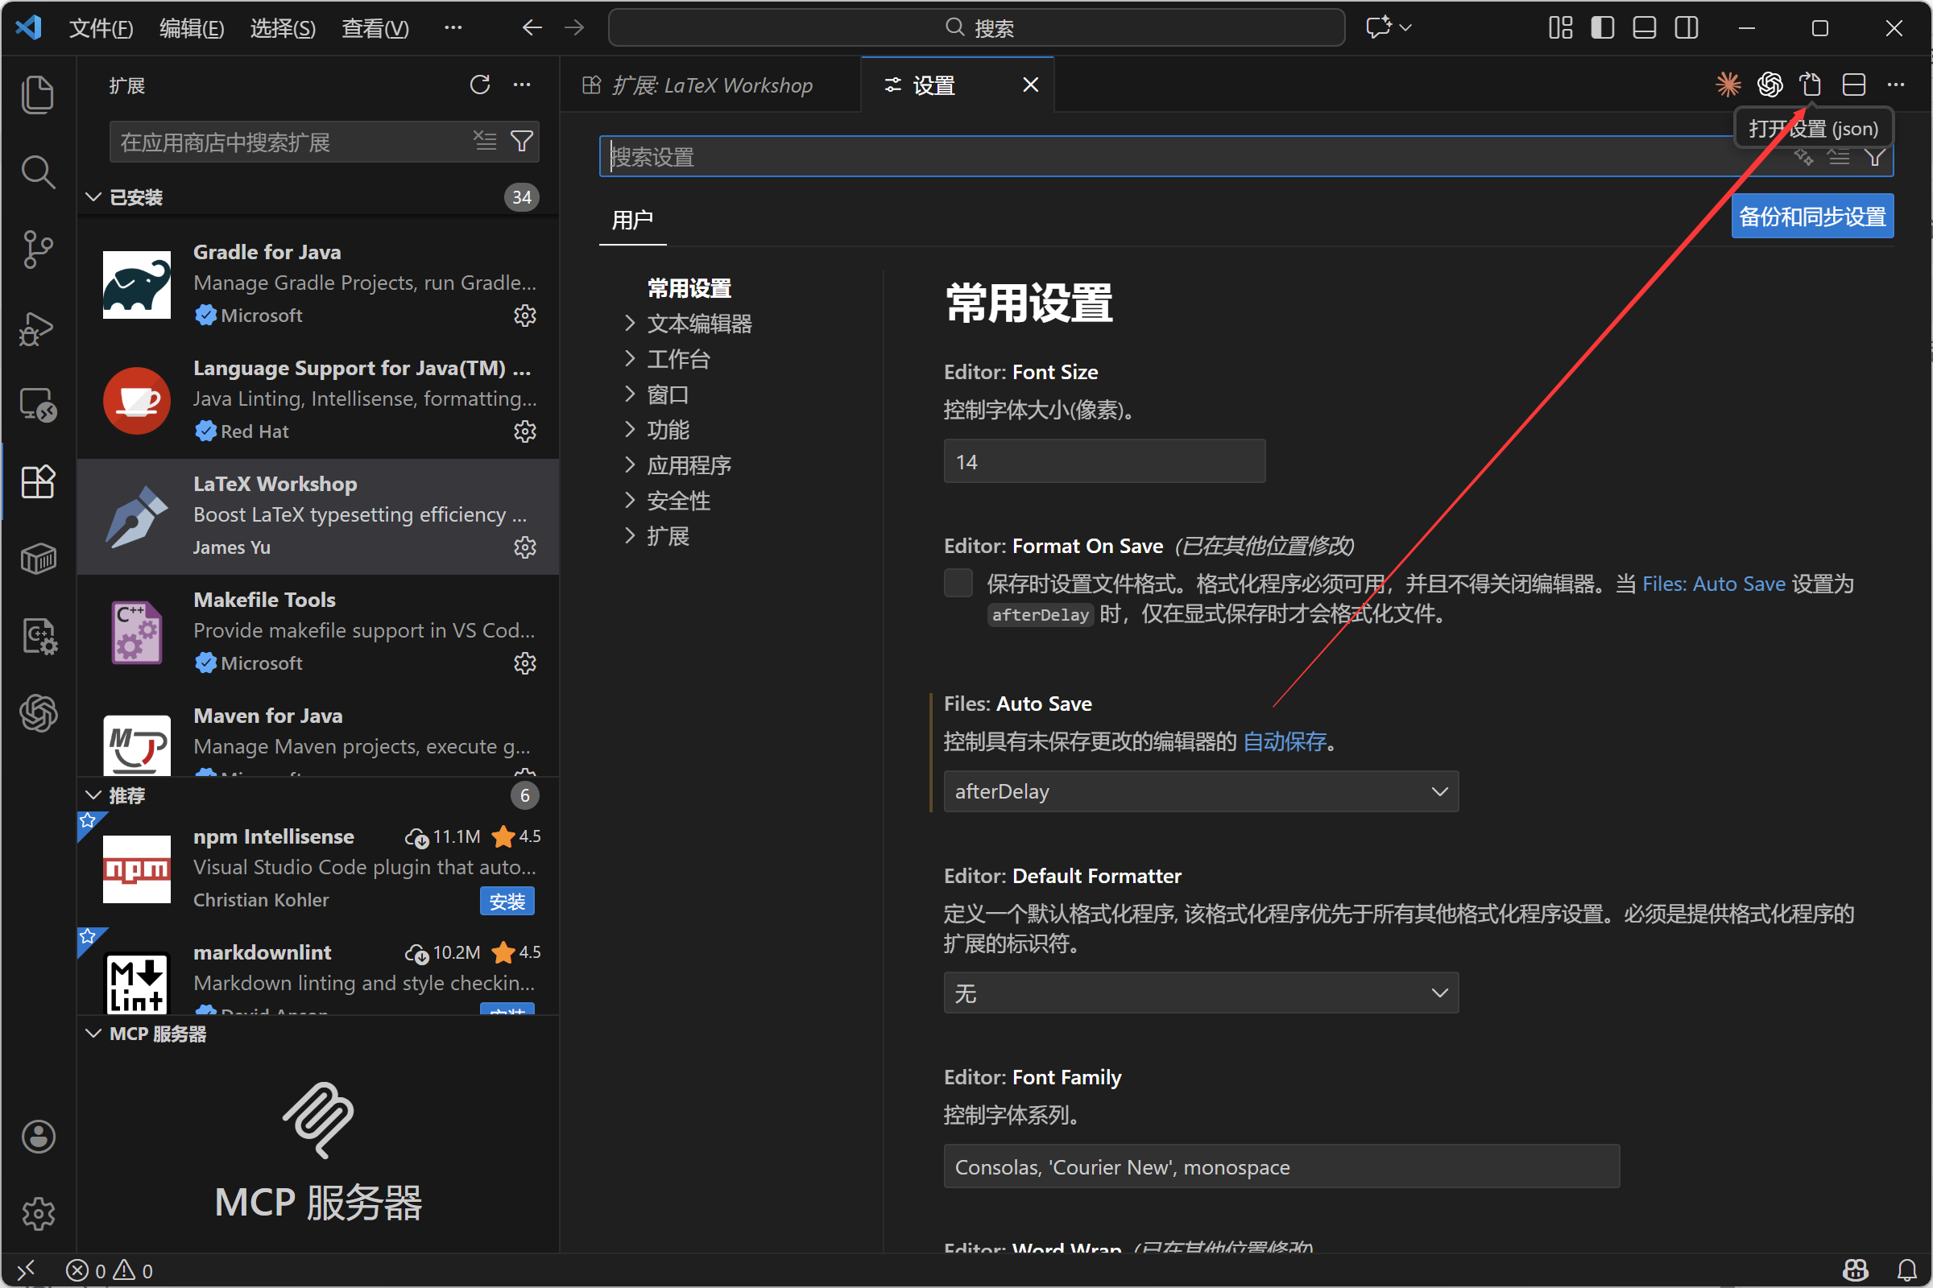Open Run and Debug view
The height and width of the screenshot is (1288, 1933).
point(37,328)
